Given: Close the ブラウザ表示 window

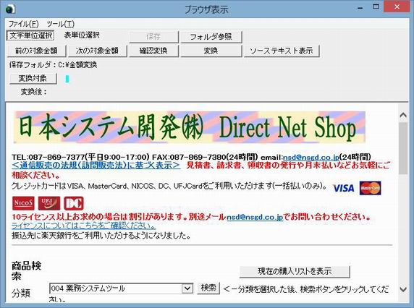Looking at the screenshot, I should click(397, 7).
